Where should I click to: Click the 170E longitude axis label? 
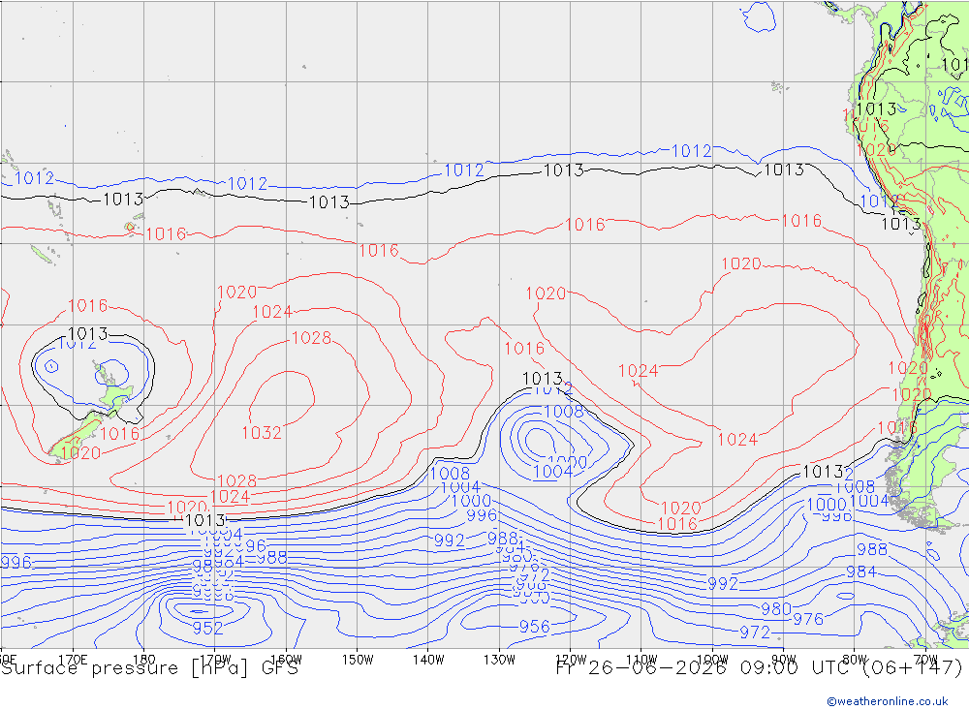pos(73,660)
